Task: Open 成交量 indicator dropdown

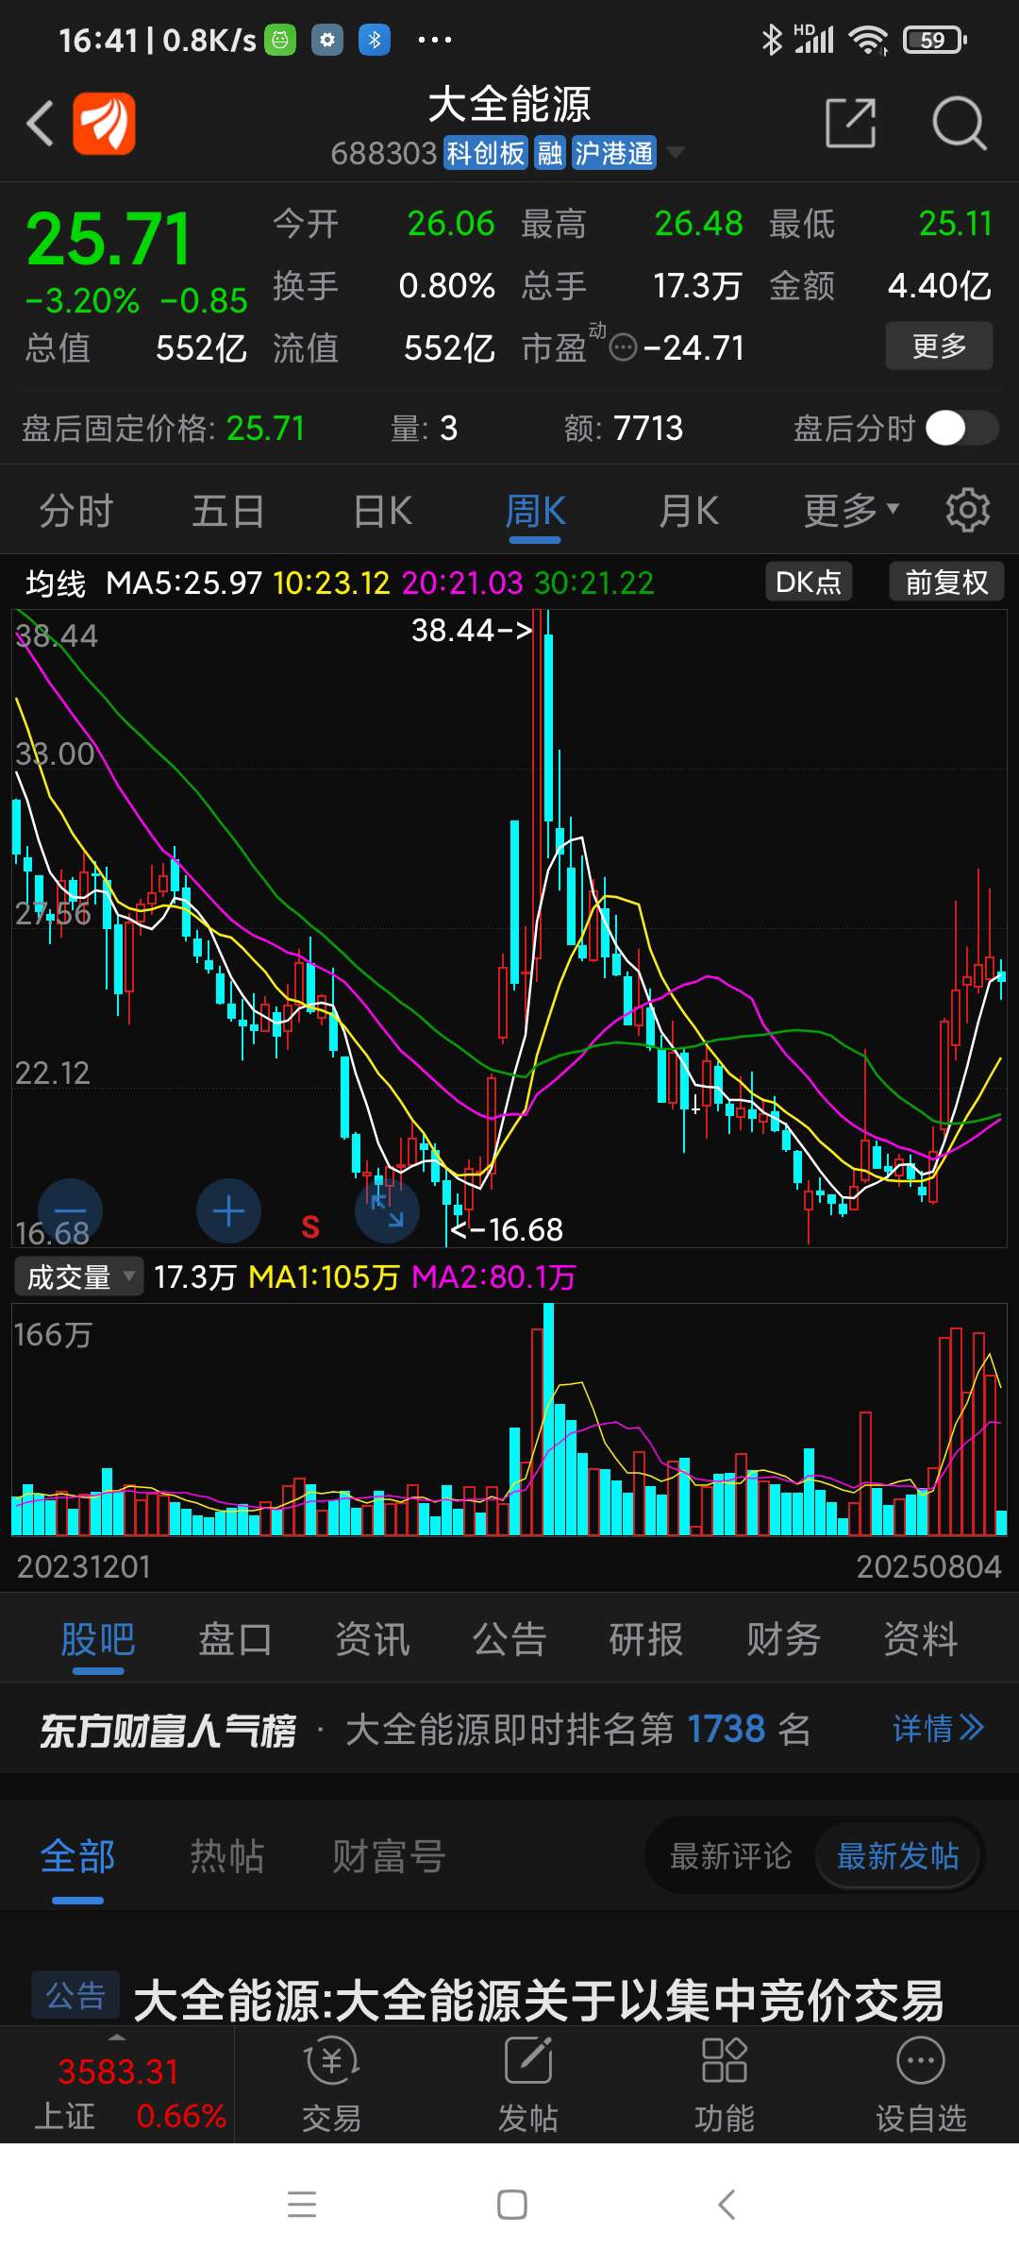Action: (79, 1277)
